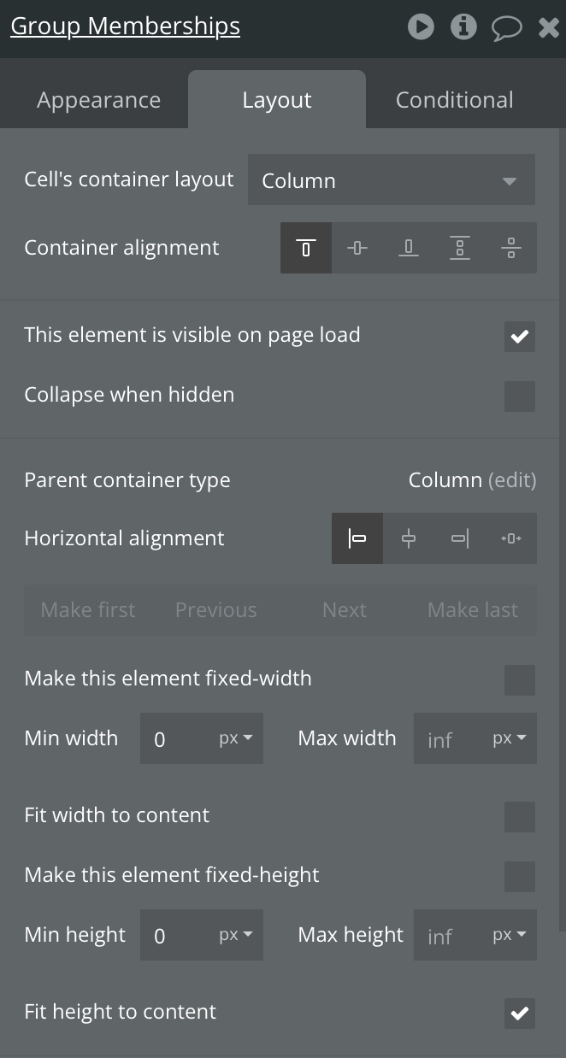Open Min width unit px dropdown
The image size is (566, 1058).
[236, 738]
